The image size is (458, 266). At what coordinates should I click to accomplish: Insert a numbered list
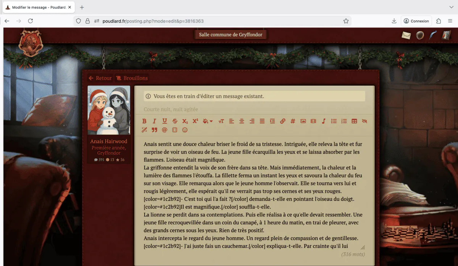coord(344,121)
